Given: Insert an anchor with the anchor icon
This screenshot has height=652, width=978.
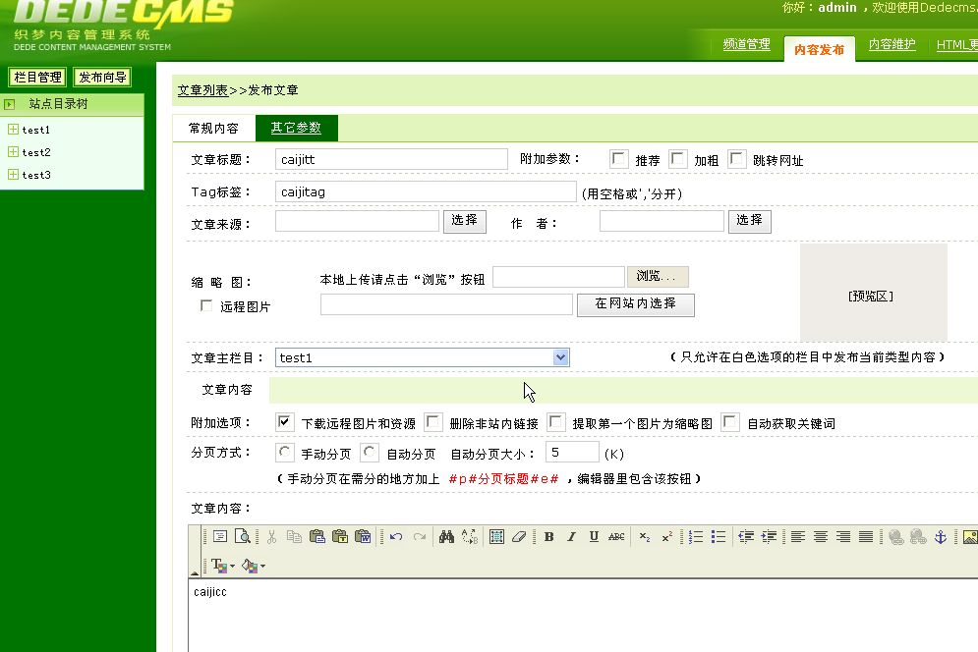Looking at the screenshot, I should 939,537.
